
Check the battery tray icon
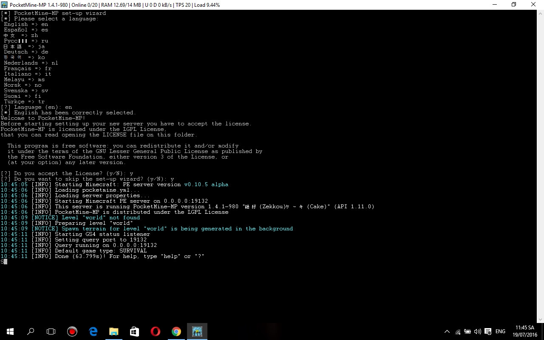467,331
